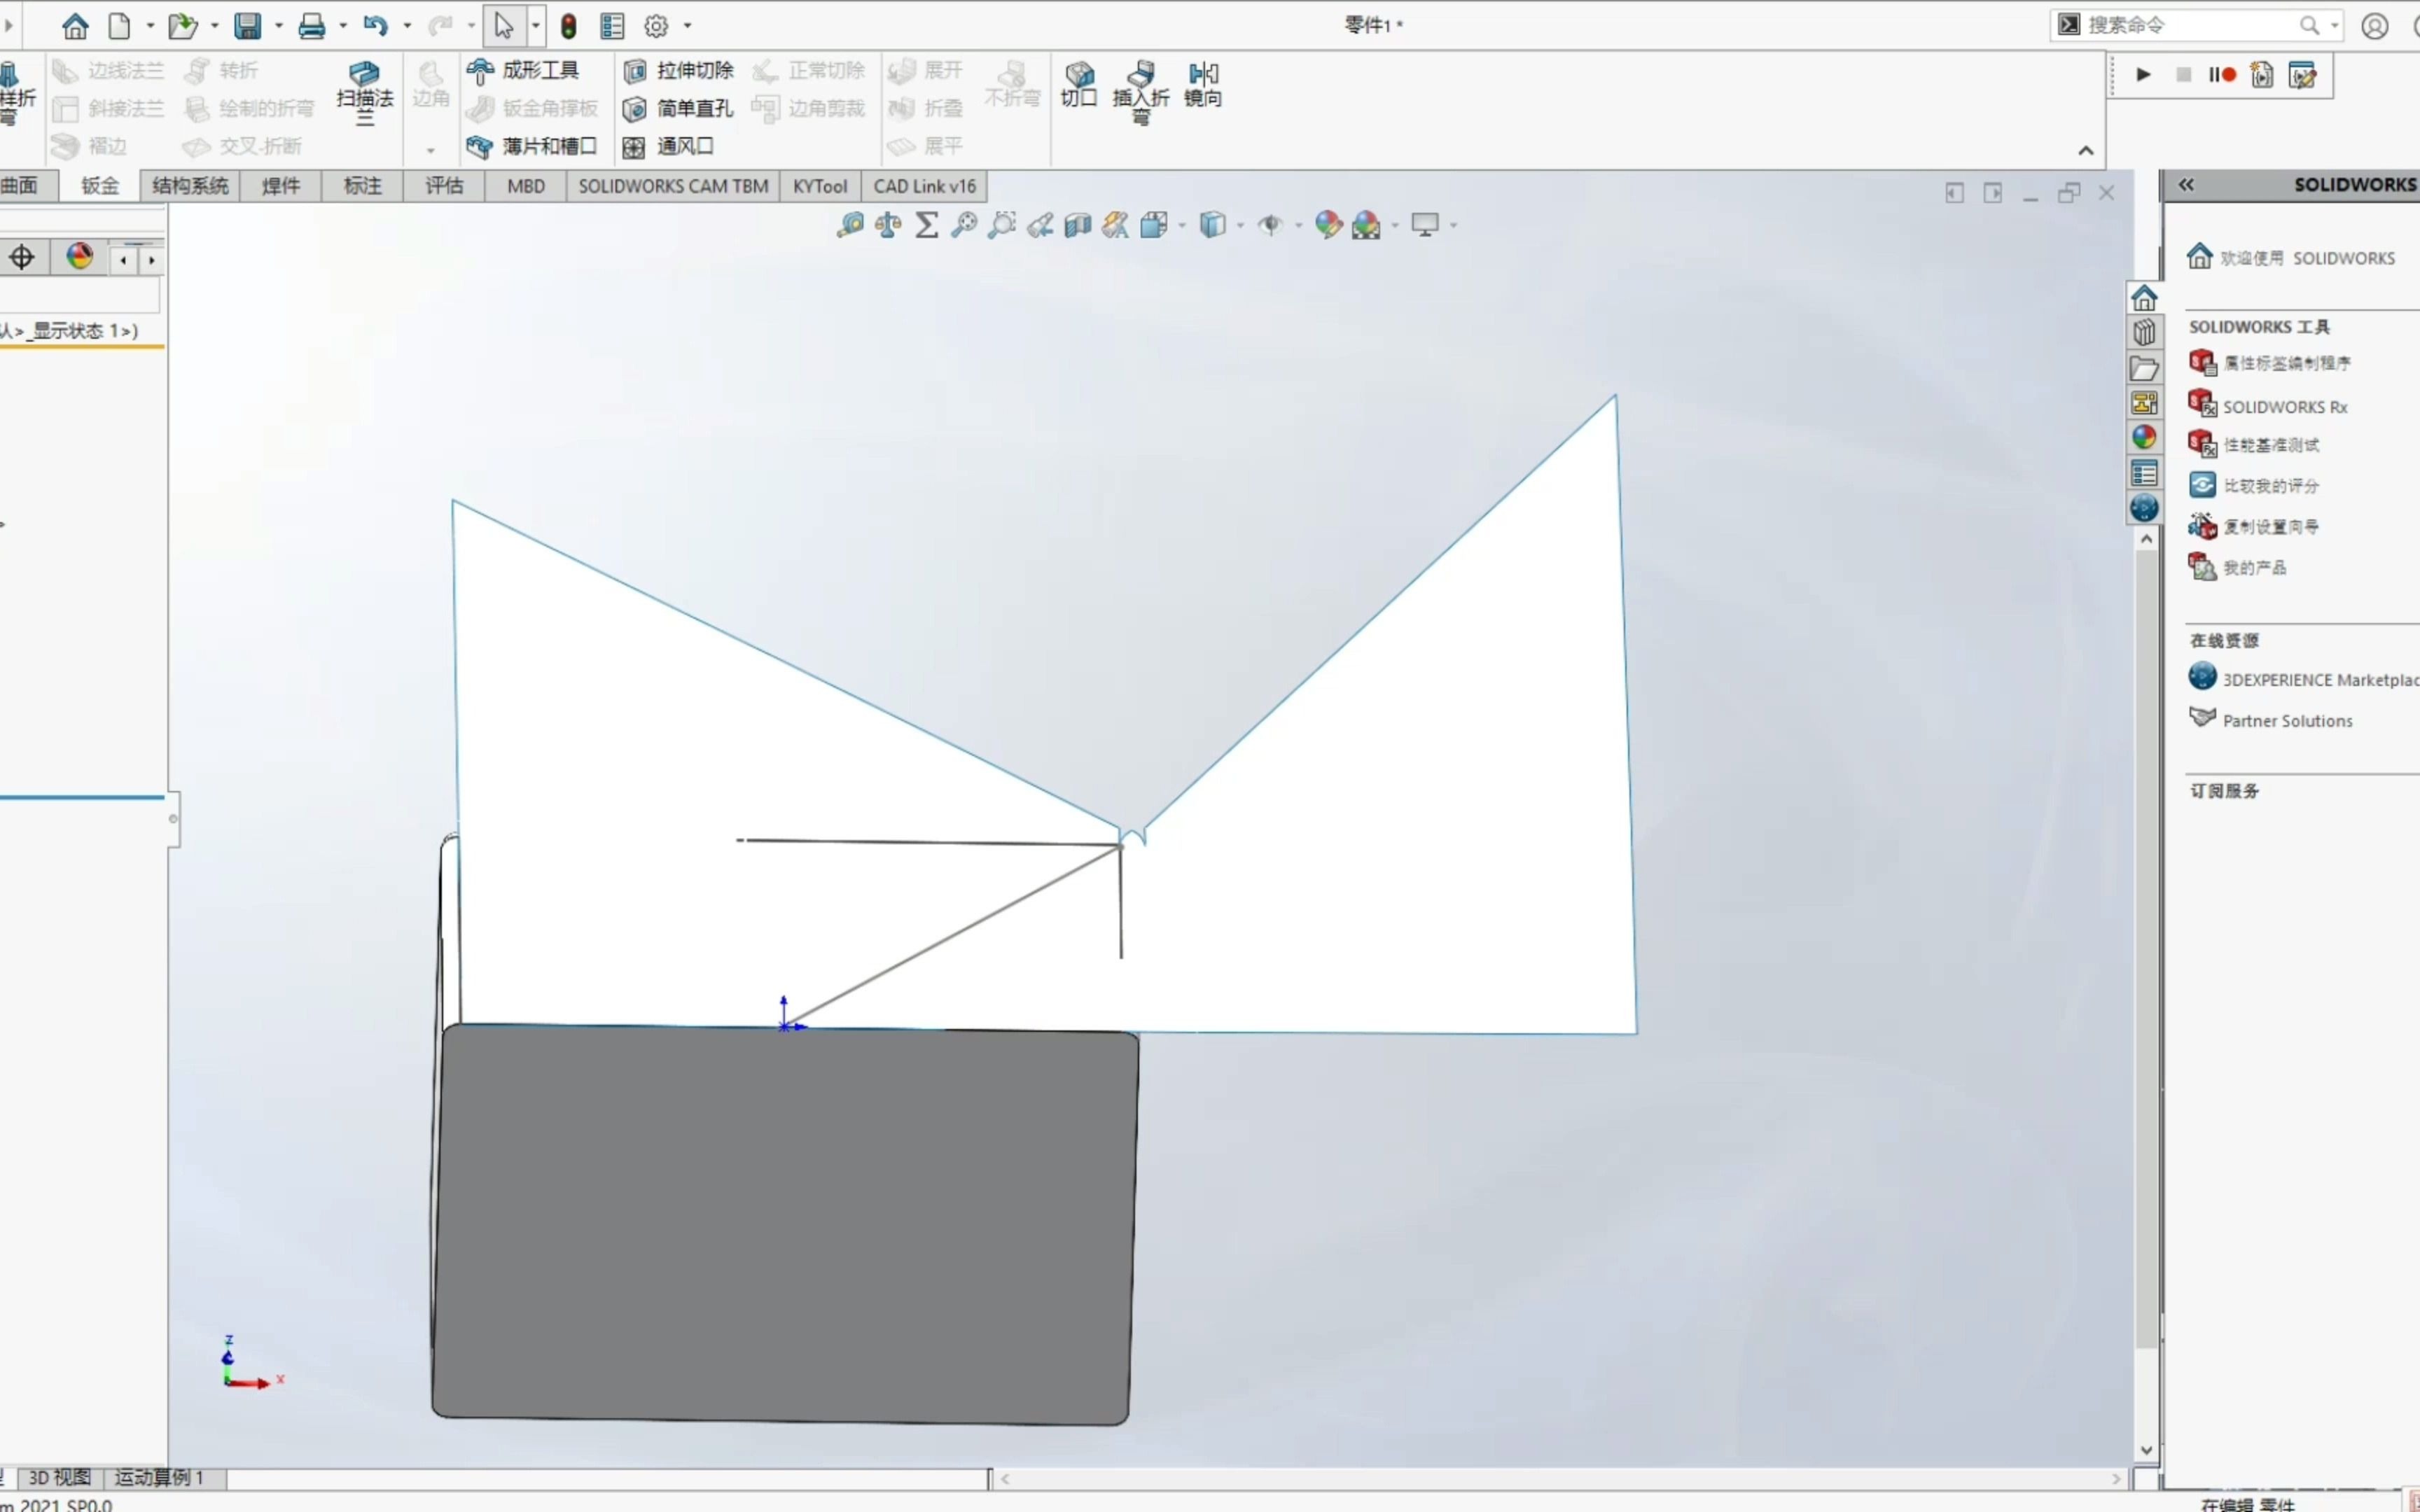Click the Section View icon

1078,225
